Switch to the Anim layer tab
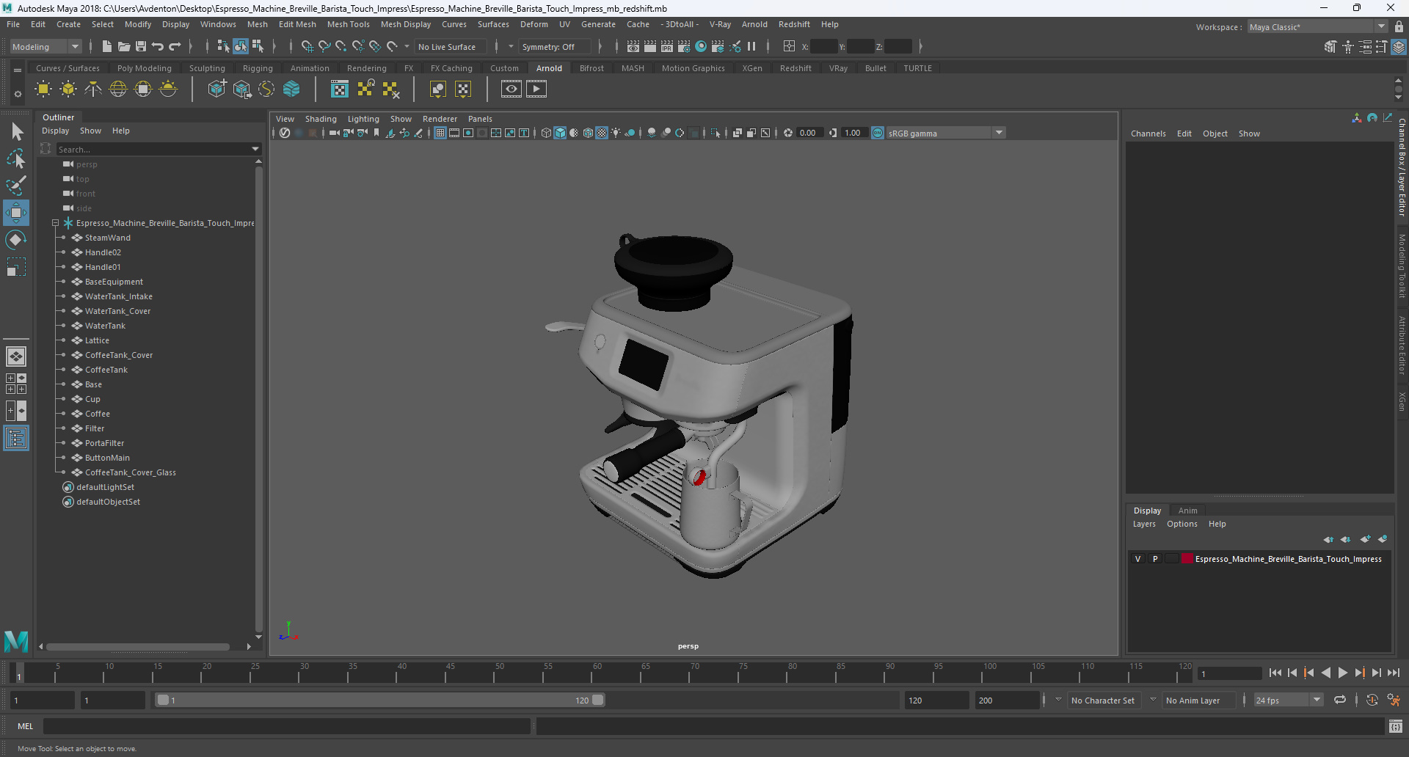 point(1187,511)
